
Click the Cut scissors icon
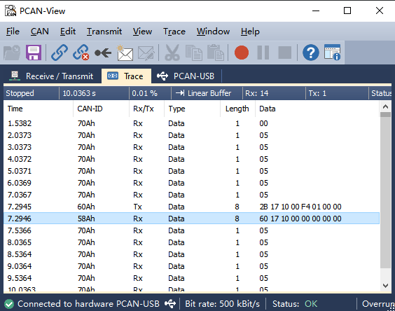coord(172,53)
